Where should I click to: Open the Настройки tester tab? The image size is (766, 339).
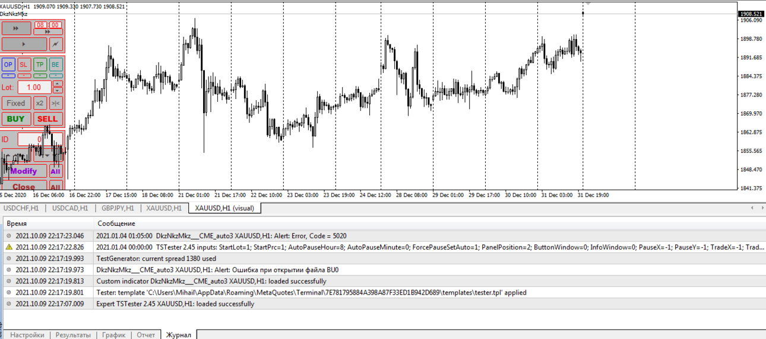(x=27, y=335)
